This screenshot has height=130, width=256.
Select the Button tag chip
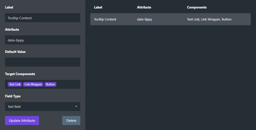coord(50,84)
